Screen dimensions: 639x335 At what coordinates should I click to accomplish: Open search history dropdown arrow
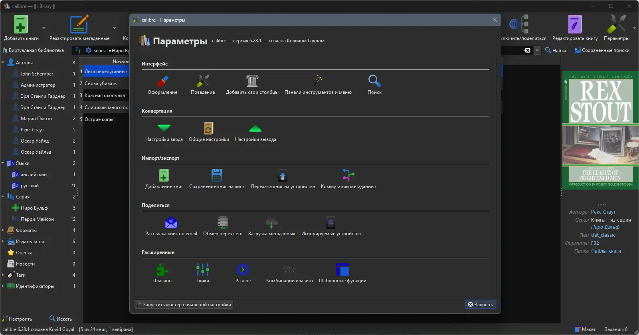click(x=537, y=50)
